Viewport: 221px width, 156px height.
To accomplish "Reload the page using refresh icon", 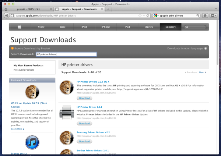I will pyautogui.click(x=148, y=15).
